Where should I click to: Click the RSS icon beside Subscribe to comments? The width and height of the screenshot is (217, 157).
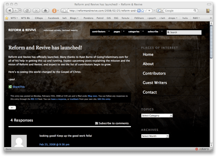coord(97,123)
